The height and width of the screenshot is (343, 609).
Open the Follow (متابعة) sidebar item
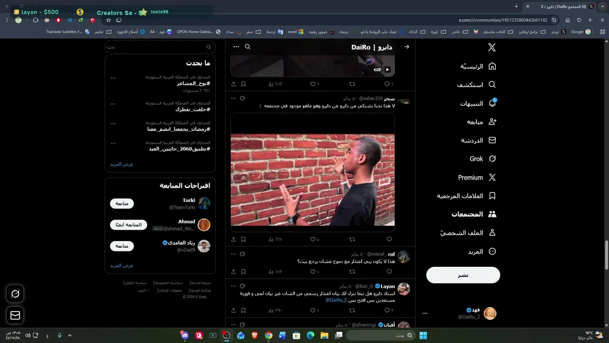point(482,122)
